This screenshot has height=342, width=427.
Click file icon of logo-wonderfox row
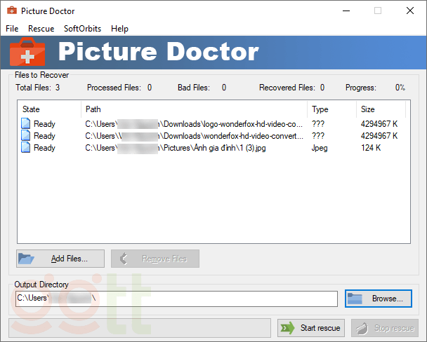pos(26,124)
